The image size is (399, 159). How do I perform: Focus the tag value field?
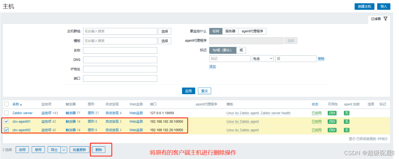(x=295, y=59)
